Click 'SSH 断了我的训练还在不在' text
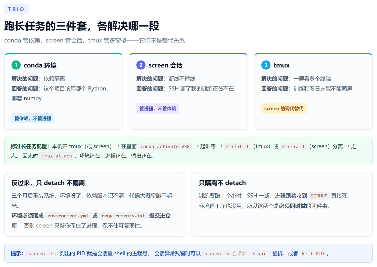 (x=201, y=88)
